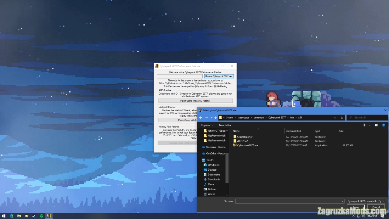Click the Search x64 field
This screenshot has width=389, height=219.
(x=367, y=118)
